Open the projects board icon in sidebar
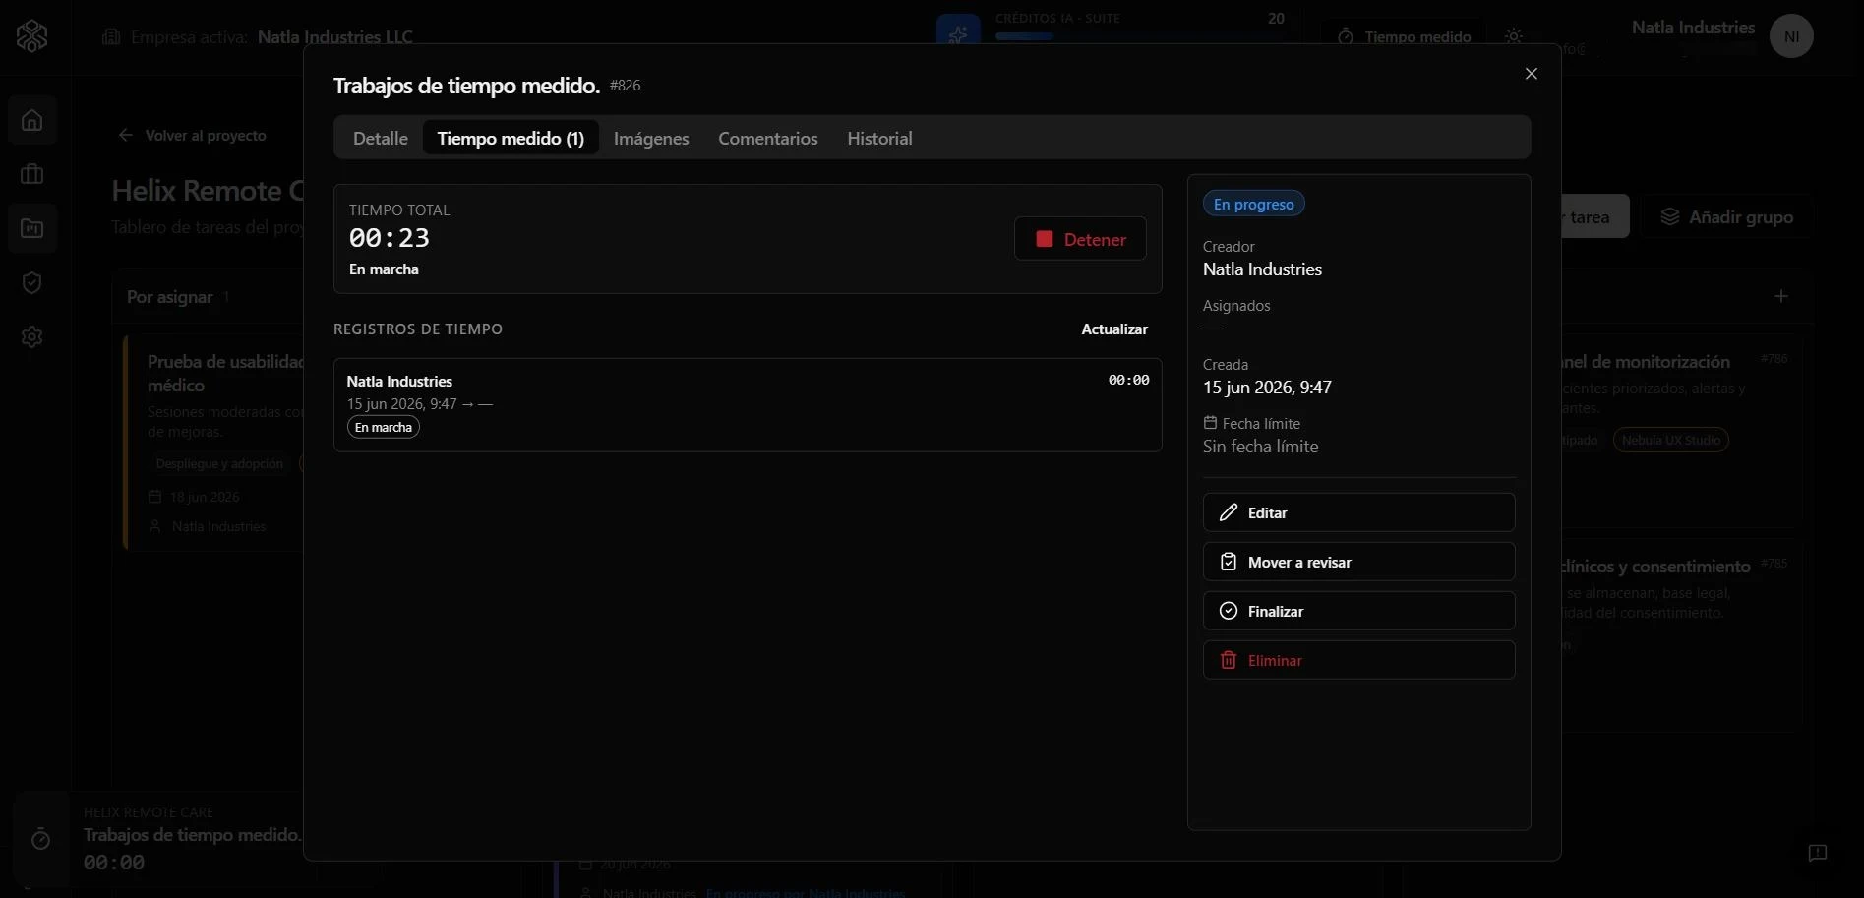Viewport: 1864px width, 898px height. [x=32, y=228]
